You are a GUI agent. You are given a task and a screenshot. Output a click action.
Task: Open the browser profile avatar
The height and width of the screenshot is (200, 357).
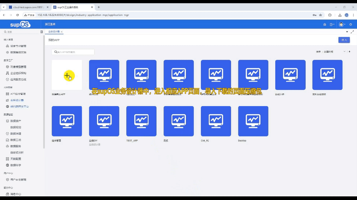click(346, 15)
